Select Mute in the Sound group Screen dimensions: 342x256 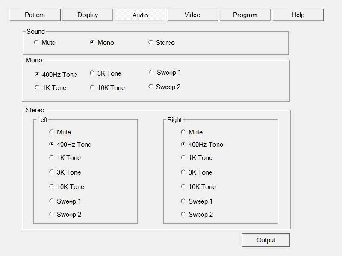[x=37, y=43]
